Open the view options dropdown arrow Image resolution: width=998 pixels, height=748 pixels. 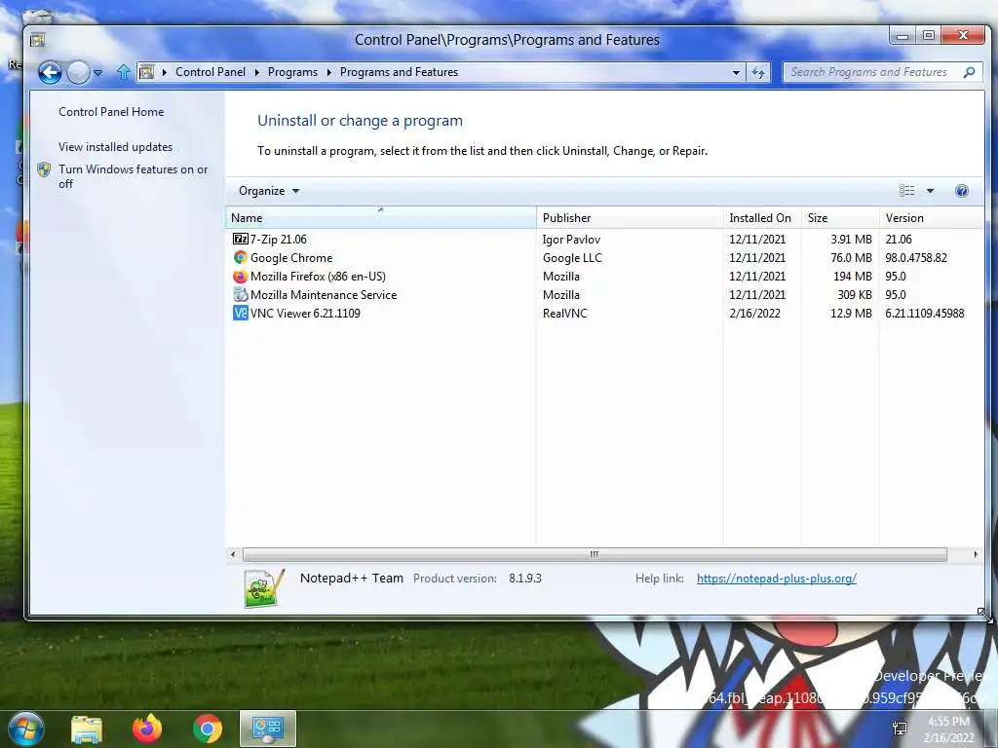click(x=930, y=191)
